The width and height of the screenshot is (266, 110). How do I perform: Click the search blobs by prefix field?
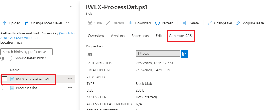(27, 52)
